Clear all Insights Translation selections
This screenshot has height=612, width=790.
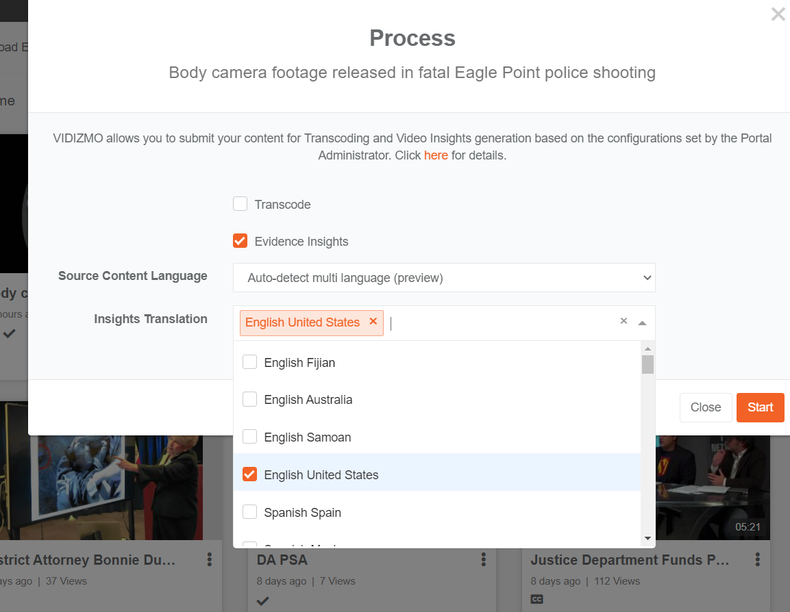point(624,321)
